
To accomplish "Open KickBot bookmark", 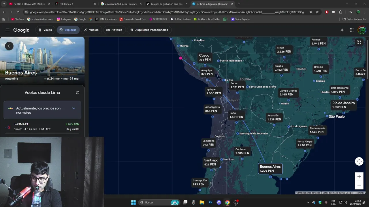I will 207,19.
